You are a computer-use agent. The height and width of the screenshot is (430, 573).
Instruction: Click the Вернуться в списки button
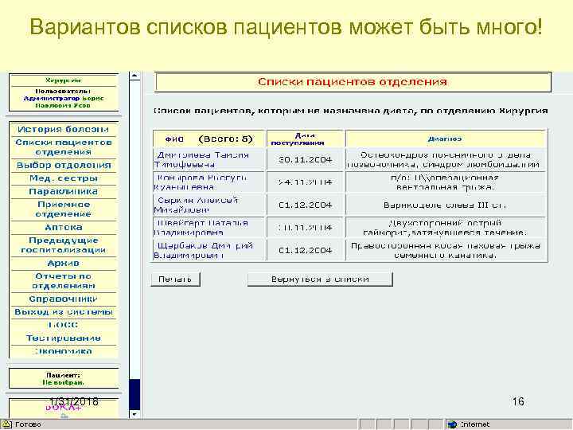tap(320, 279)
